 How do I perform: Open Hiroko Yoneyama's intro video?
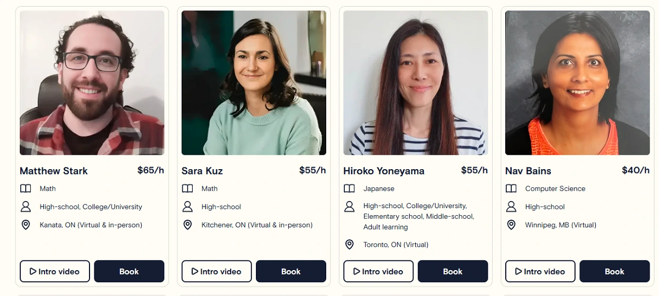click(378, 271)
